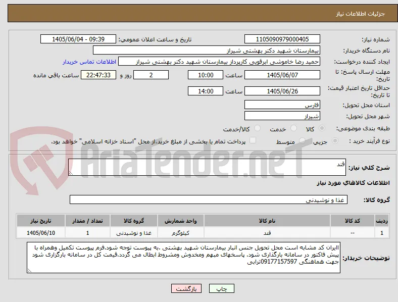This screenshot has width=398, height=302.
Task: Click the request creator name field
Action: click(219, 62)
